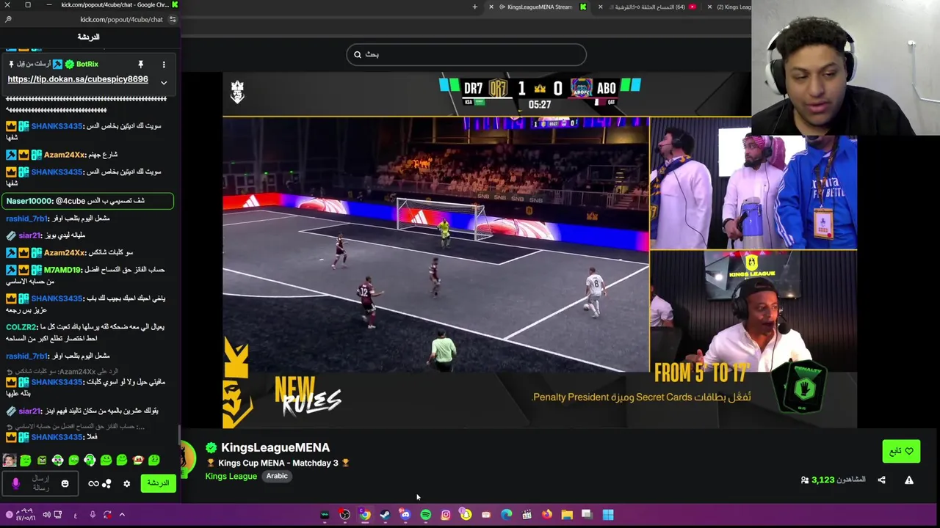Click the Arabic language tag
The width and height of the screenshot is (940, 528).
pos(277,476)
